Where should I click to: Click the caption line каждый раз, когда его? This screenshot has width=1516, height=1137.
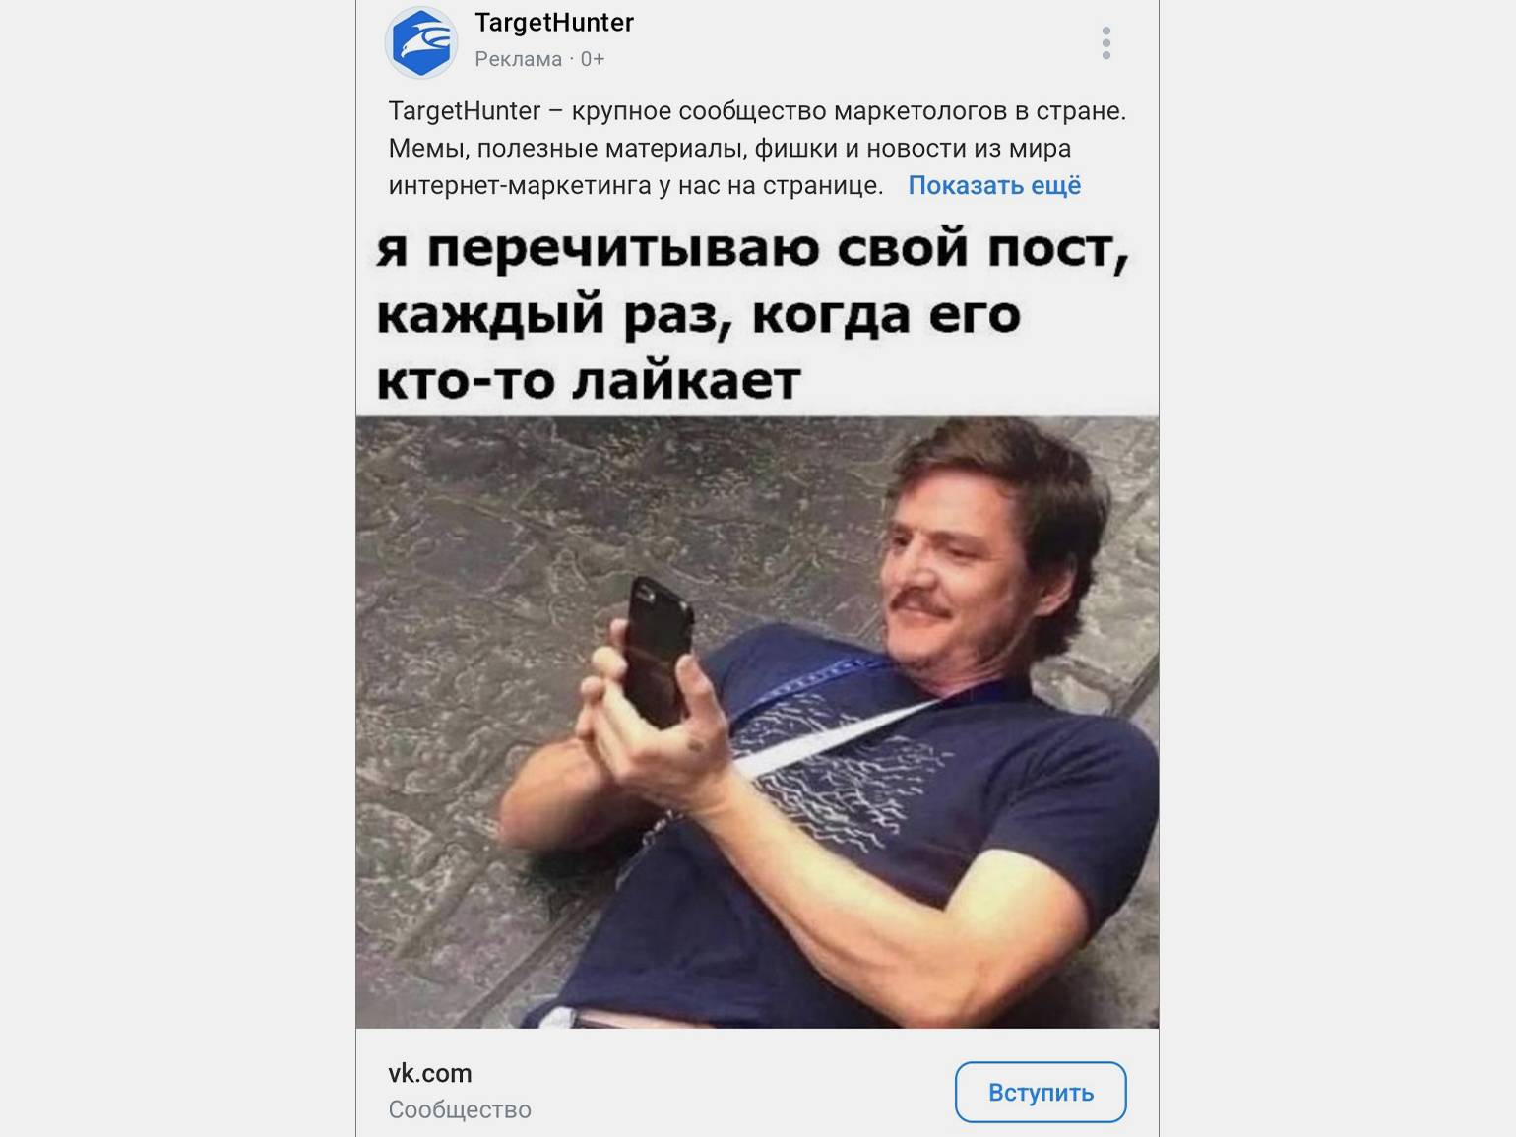click(x=698, y=316)
